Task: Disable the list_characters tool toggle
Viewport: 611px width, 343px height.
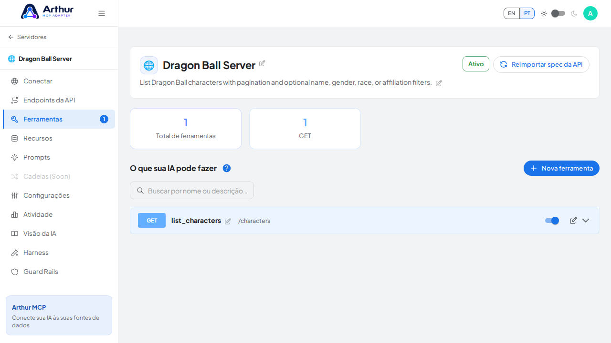Action: click(552, 221)
